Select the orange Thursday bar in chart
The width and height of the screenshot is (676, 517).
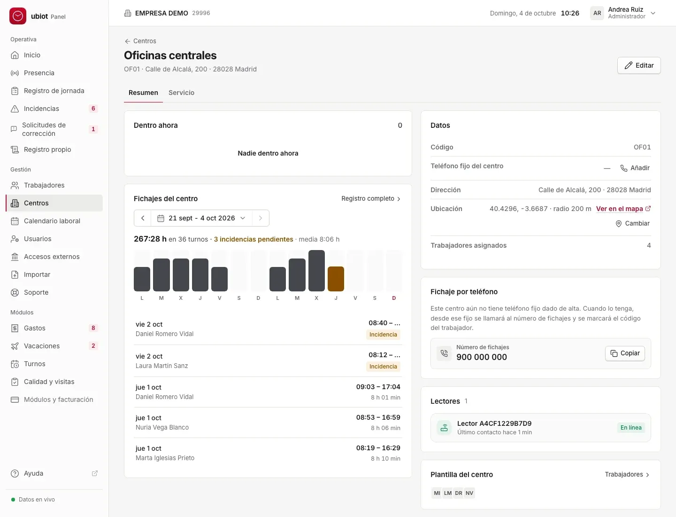pos(336,279)
